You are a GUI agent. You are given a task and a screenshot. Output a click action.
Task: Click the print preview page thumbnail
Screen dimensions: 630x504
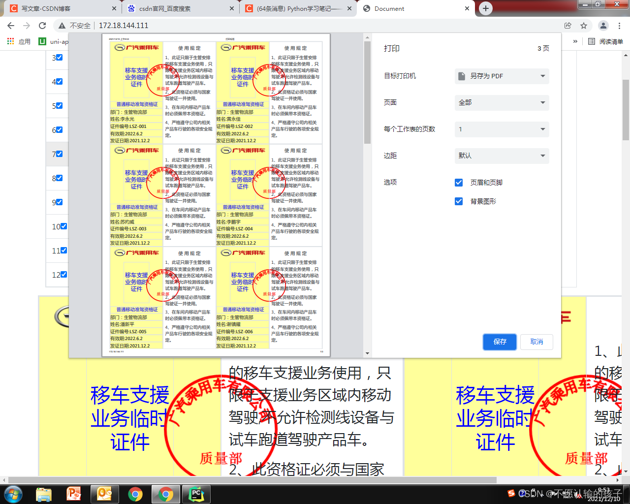pos(216,195)
